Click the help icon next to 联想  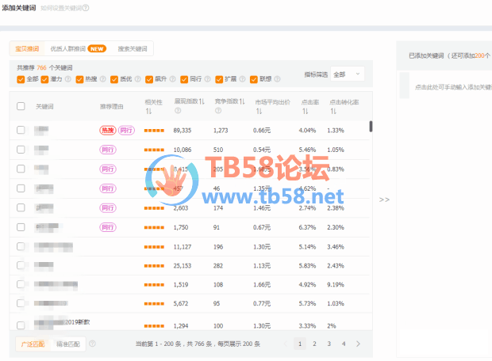click(x=277, y=79)
